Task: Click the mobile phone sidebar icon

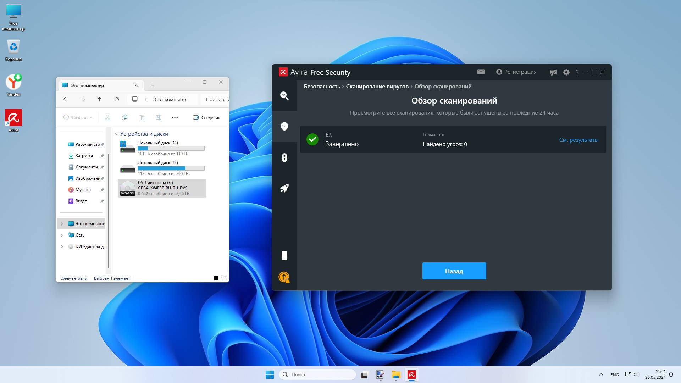Action: (x=284, y=255)
